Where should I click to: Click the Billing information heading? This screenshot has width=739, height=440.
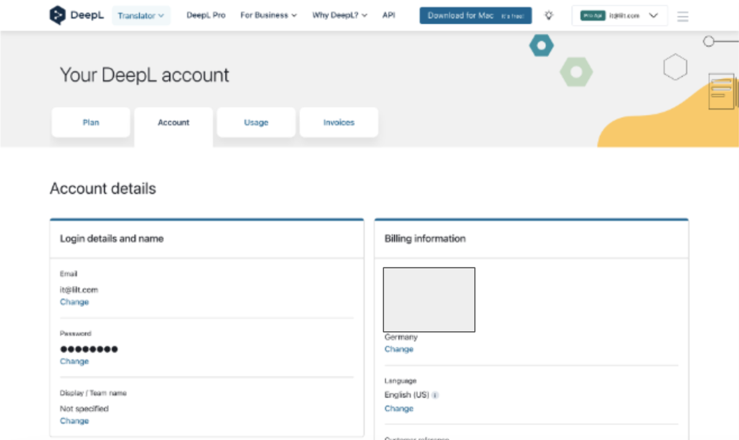425,239
